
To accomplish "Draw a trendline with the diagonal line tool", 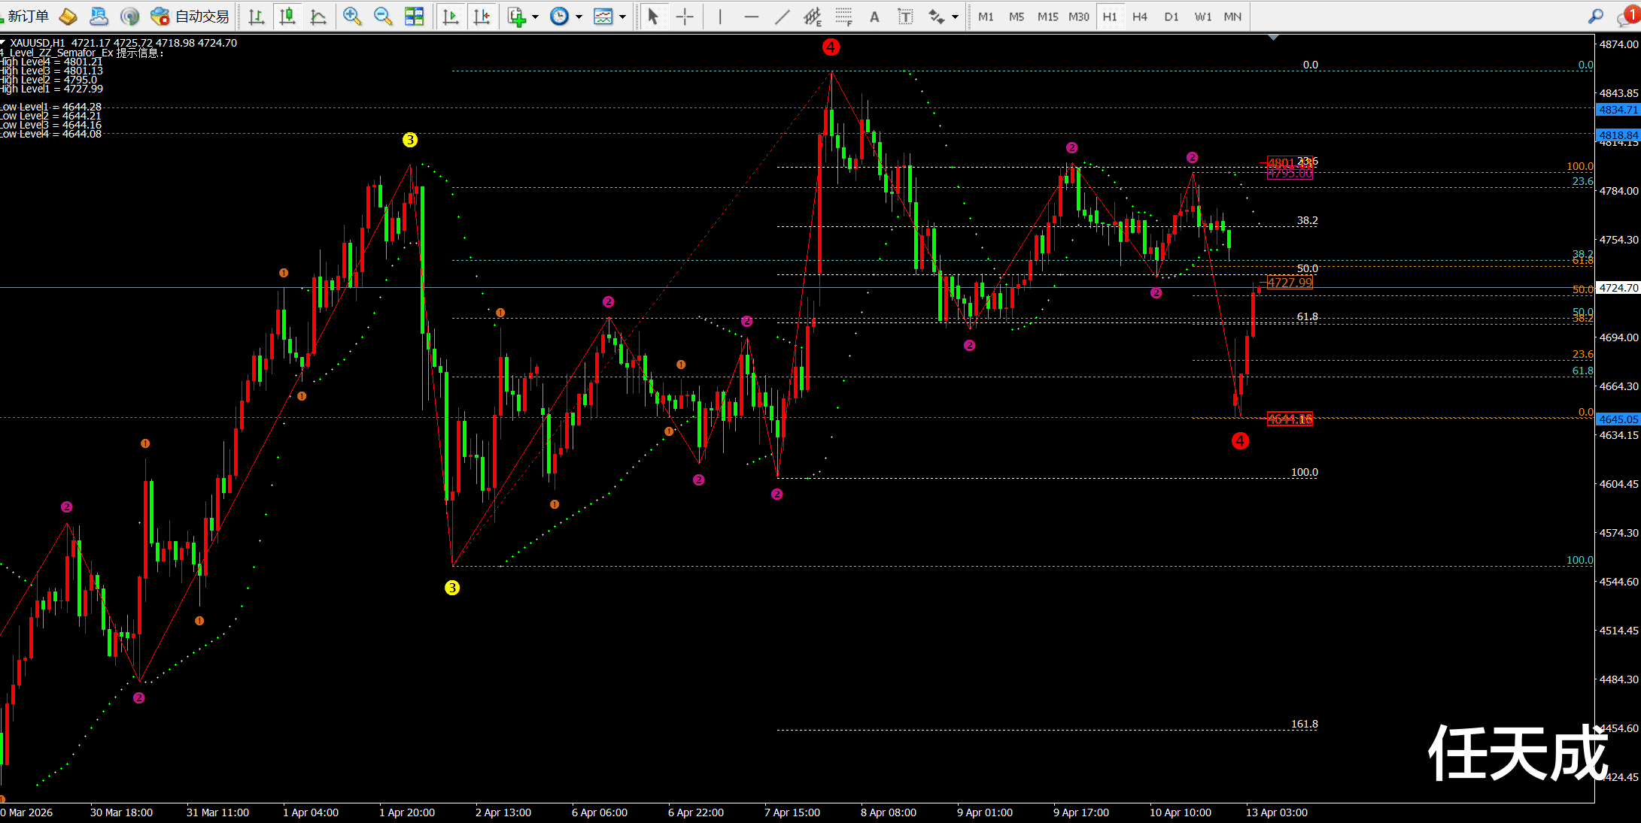I will click(783, 17).
